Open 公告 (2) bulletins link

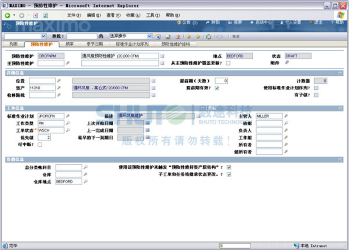click(x=187, y=22)
